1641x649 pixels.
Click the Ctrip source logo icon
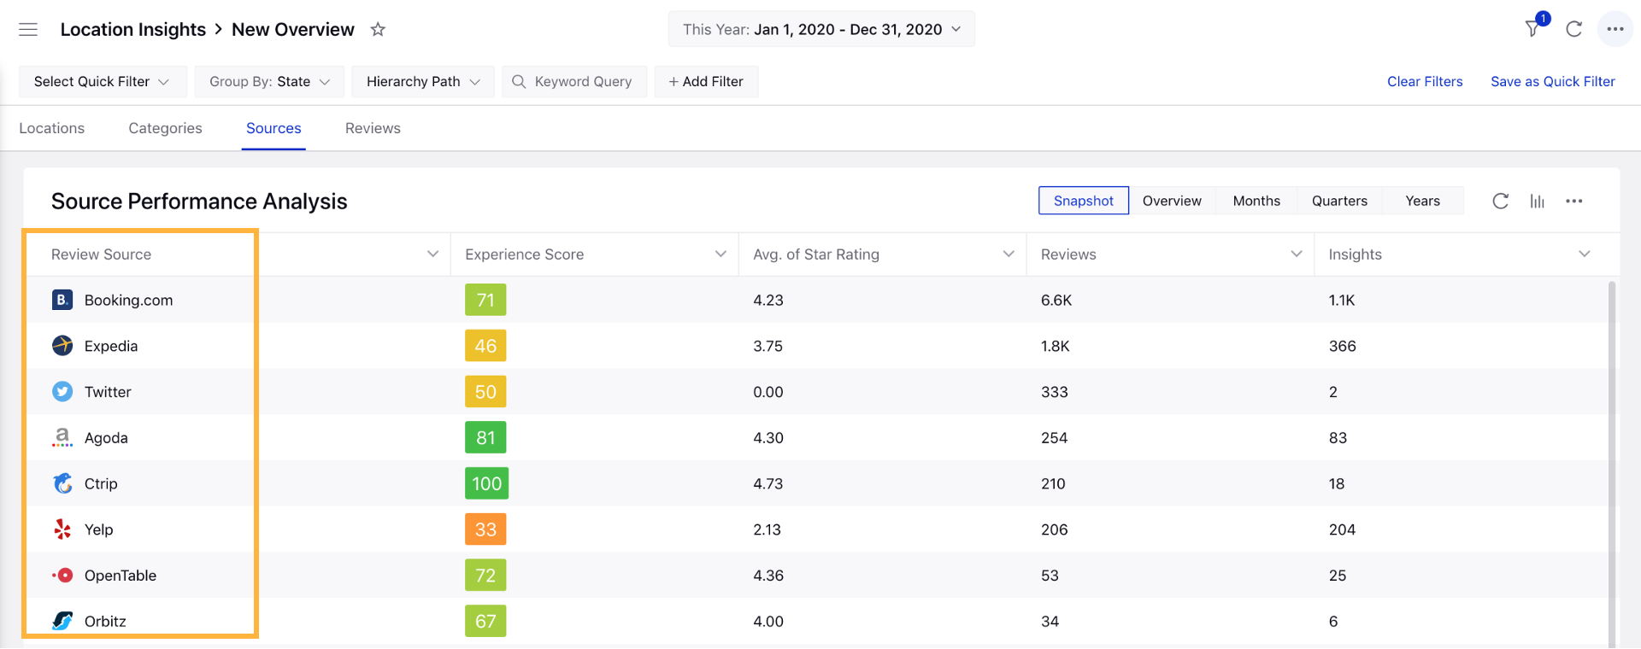(x=62, y=483)
